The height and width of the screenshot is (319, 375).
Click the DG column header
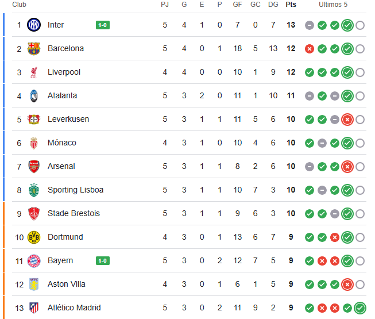(273, 5)
